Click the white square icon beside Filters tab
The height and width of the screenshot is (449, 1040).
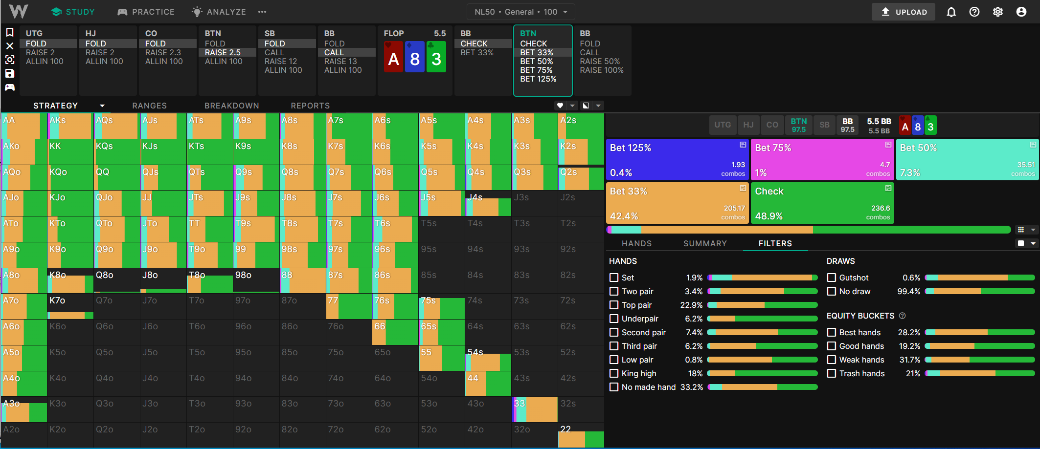tap(1021, 243)
